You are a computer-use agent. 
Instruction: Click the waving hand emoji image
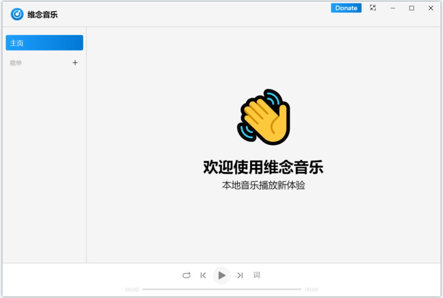pos(264,117)
